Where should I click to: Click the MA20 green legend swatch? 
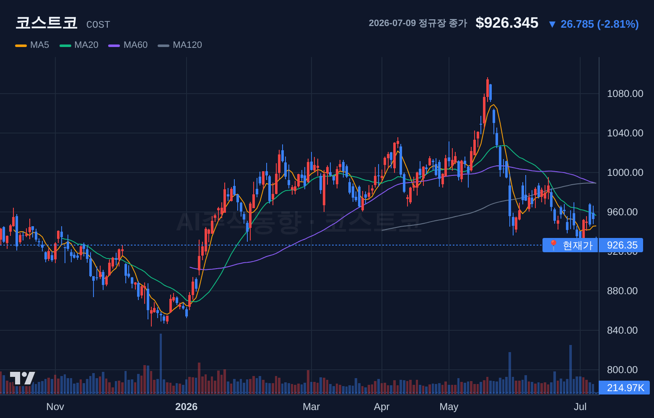(x=65, y=45)
